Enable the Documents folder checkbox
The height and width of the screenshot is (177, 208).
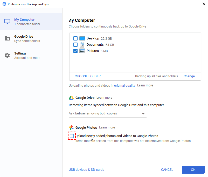point(75,45)
